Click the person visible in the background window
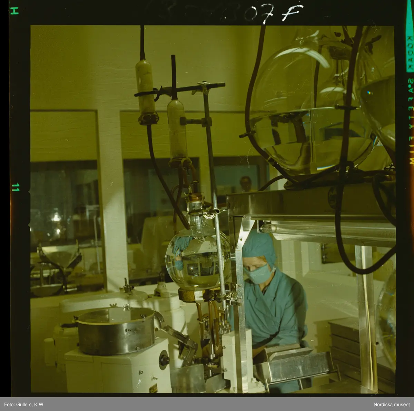Image resolution: width=414 pixels, height=411 pixels. pyautogui.click(x=246, y=184)
